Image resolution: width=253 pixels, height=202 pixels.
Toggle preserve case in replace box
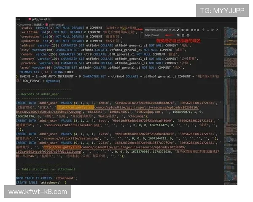(177, 35)
